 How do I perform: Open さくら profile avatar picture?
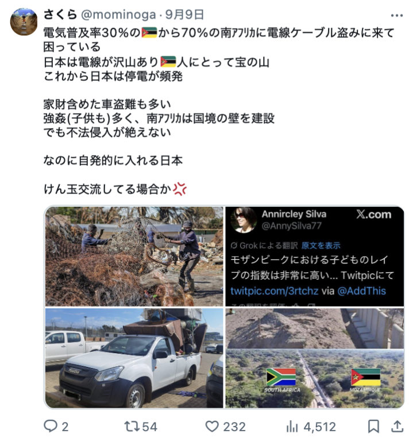[24, 22]
